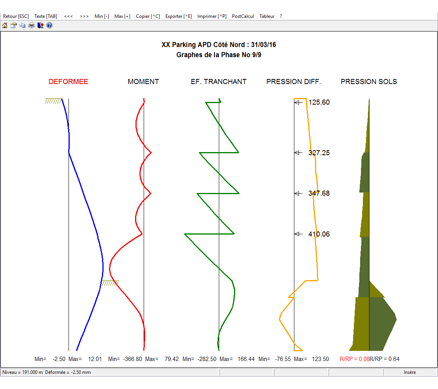438x389 pixels.
Task: Click the home icon in toolbar
Action: [5, 25]
